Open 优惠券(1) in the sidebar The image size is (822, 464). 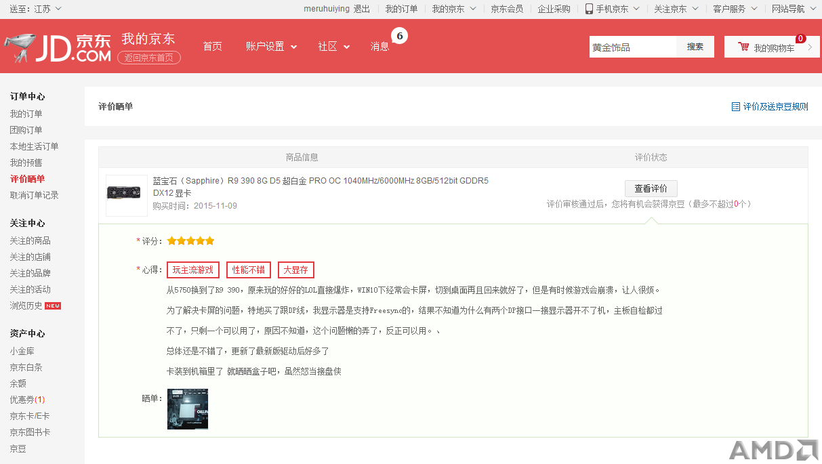(27, 400)
